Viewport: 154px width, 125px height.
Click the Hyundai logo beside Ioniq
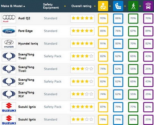tap(9, 44)
